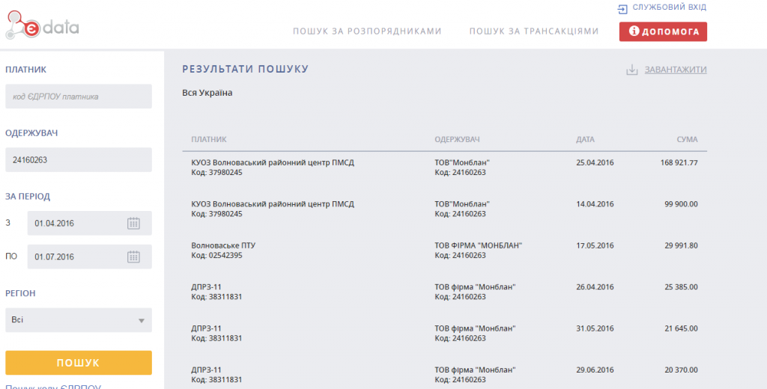This screenshot has height=389, width=767.
Task: Open Пошук за розпорядниками tab
Action: (367, 31)
